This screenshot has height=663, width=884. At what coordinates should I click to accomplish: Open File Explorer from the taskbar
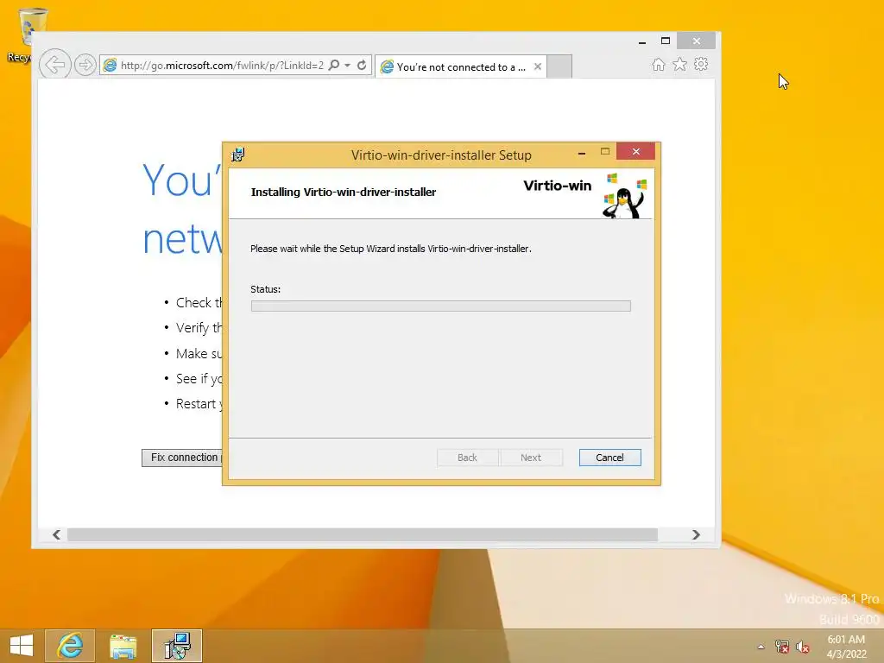tap(123, 646)
